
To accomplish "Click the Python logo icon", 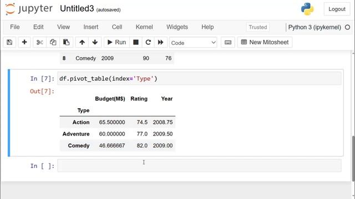I will (x=307, y=9).
